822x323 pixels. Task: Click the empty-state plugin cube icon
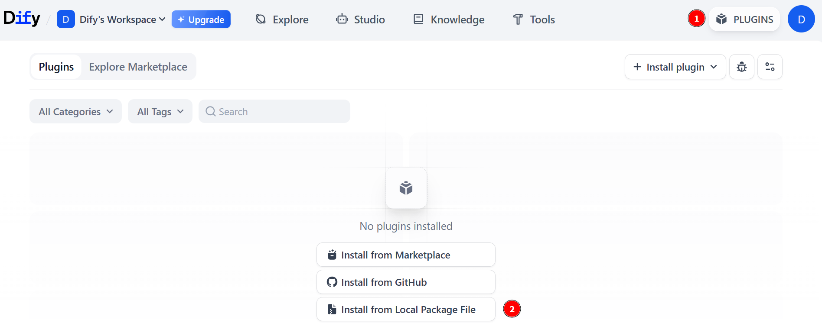(406, 188)
